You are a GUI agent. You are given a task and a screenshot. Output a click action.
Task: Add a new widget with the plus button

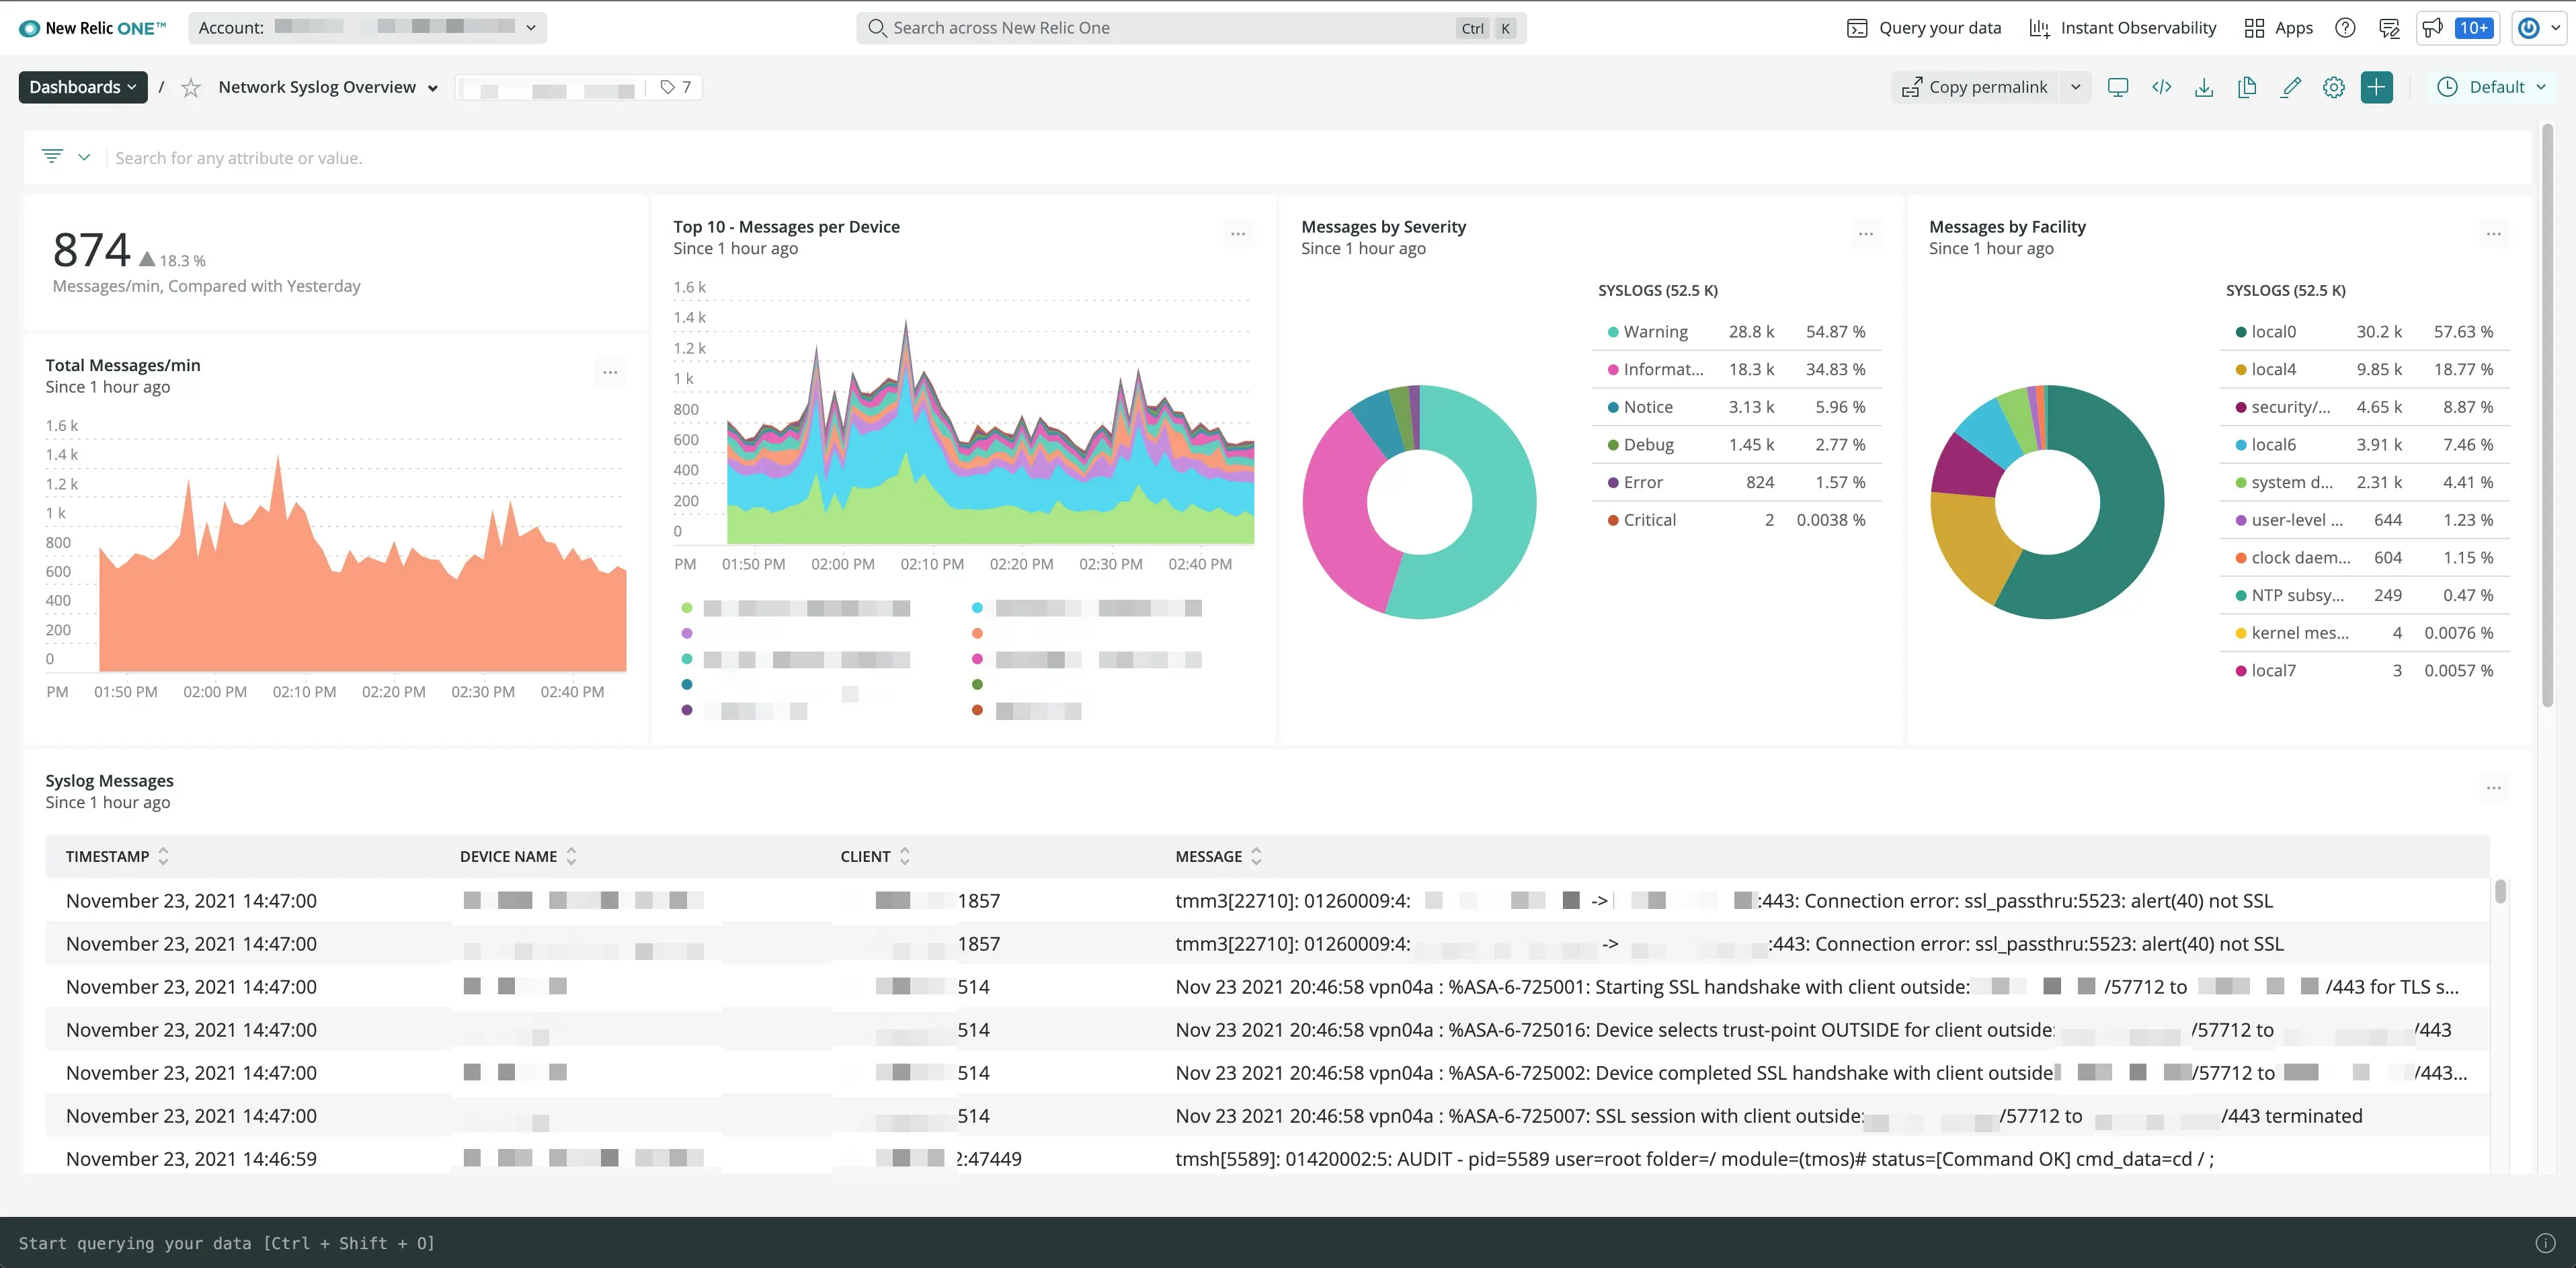(2377, 87)
